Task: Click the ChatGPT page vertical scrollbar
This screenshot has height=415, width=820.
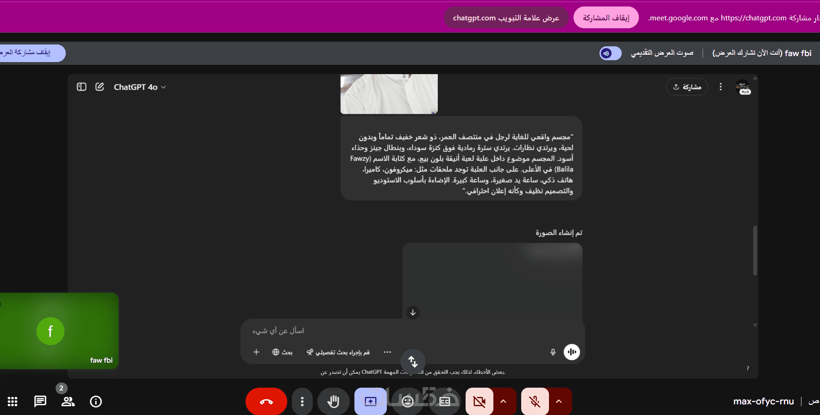Action: click(755, 250)
